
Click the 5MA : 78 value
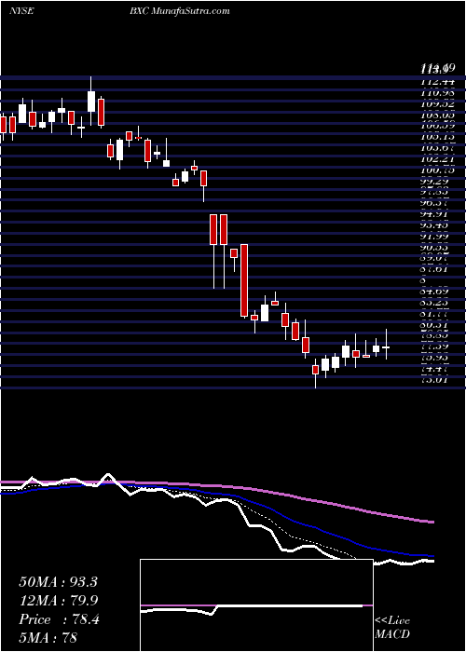tap(48, 638)
